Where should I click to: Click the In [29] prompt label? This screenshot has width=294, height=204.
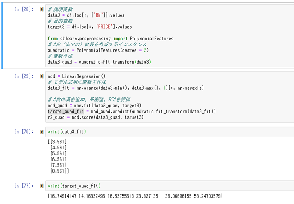click(x=24, y=76)
